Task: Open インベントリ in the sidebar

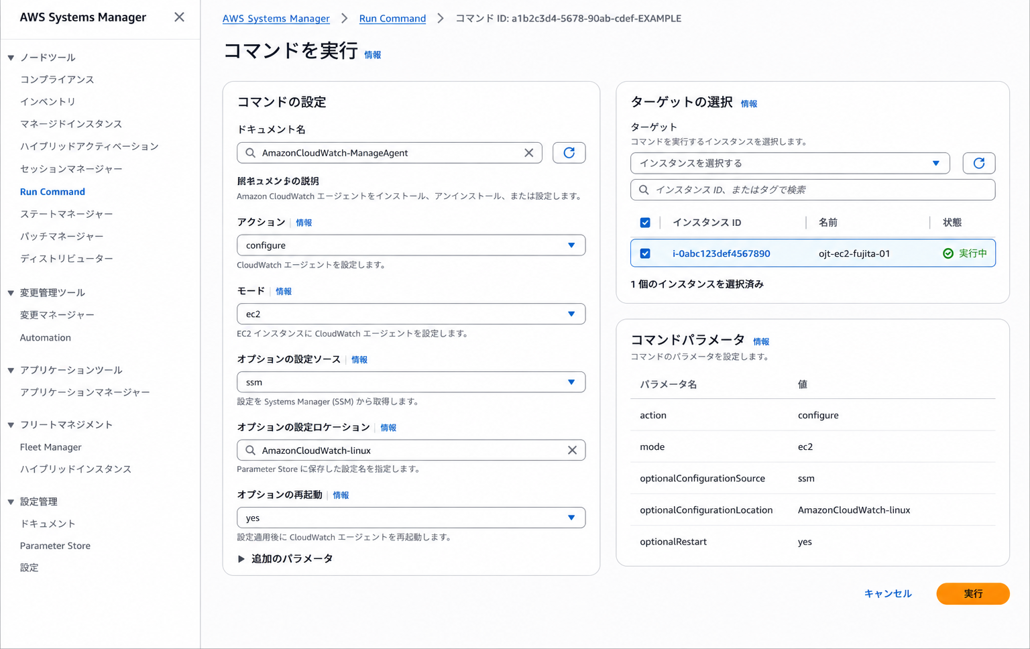Action: point(48,102)
